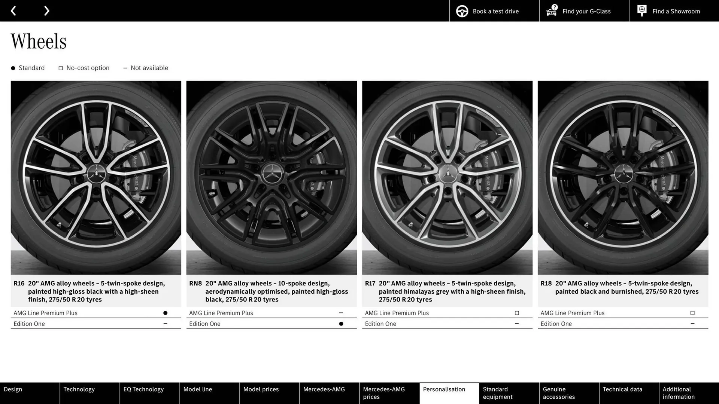This screenshot has height=404, width=719.
Task: Open the Design tab
Action: click(x=13, y=389)
